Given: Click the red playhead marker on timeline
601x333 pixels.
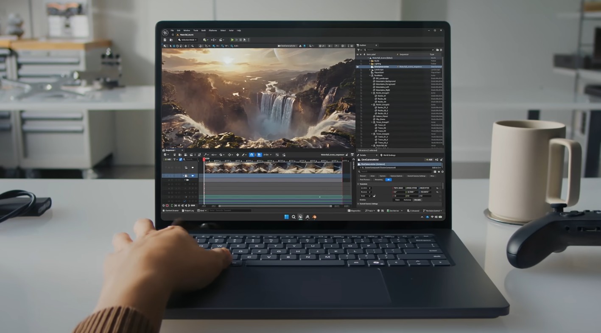Looking at the screenshot, I should 204,160.
